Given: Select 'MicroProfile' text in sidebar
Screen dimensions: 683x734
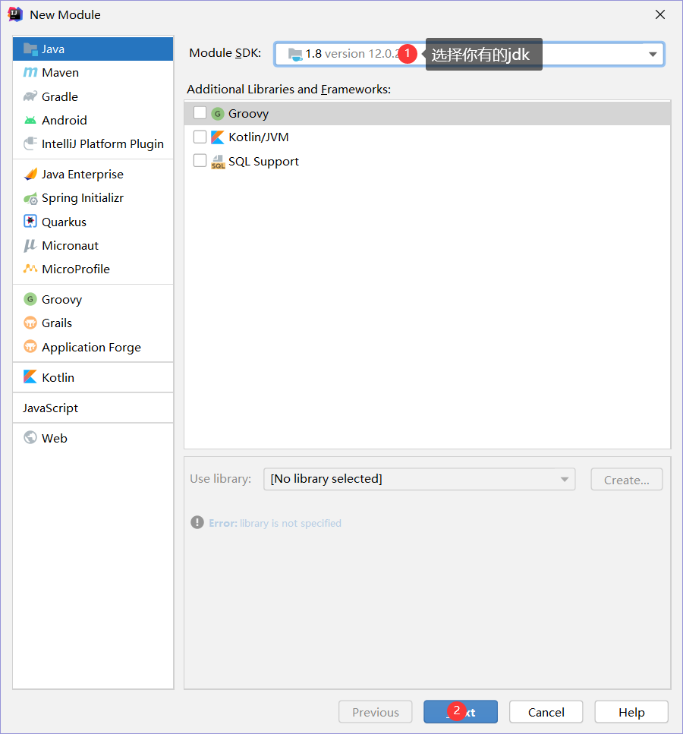Looking at the screenshot, I should tap(76, 269).
